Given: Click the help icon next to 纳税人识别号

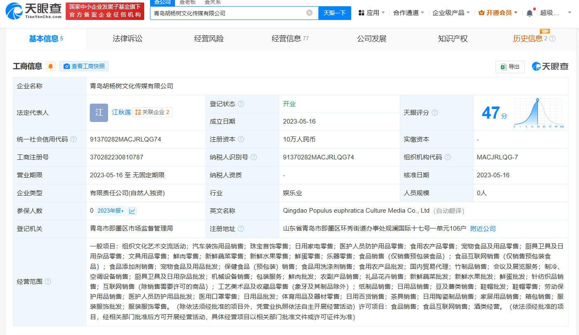Looking at the screenshot, I should [254, 157].
